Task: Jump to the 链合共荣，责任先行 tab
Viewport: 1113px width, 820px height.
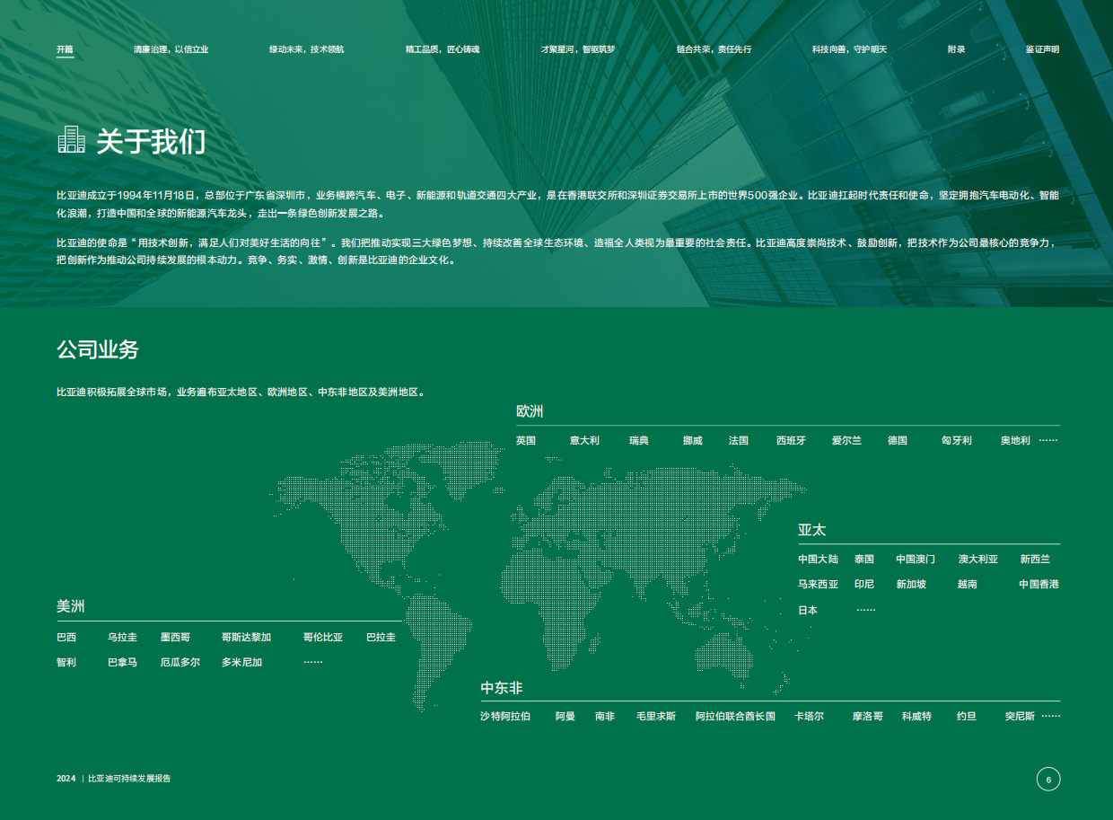Action: 714,49
